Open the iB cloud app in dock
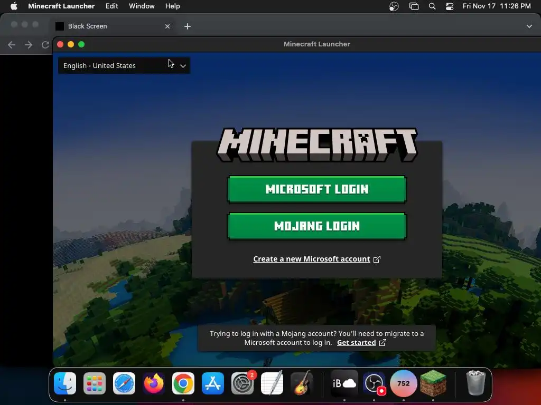Viewport: 541px width, 405px height. click(344, 383)
